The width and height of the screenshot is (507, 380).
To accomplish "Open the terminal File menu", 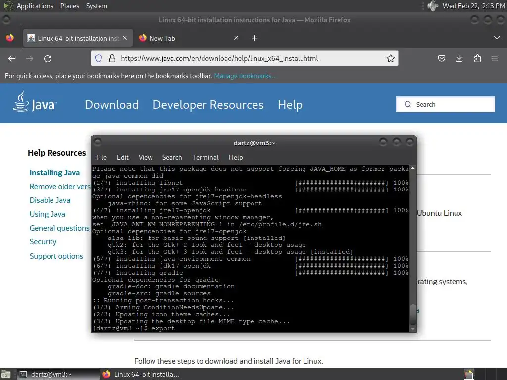I will [x=101, y=157].
